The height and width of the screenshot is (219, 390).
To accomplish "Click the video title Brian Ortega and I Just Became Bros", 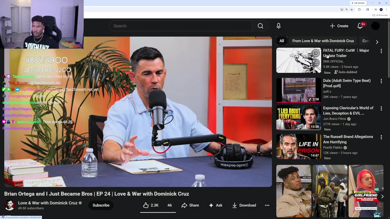I will coord(97,194).
